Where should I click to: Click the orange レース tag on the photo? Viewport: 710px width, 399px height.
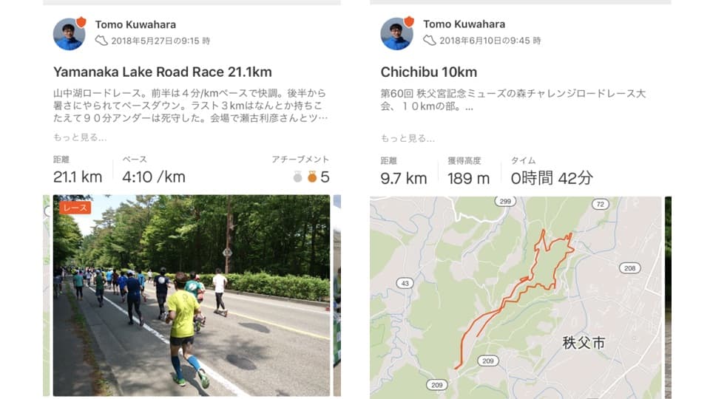75,208
